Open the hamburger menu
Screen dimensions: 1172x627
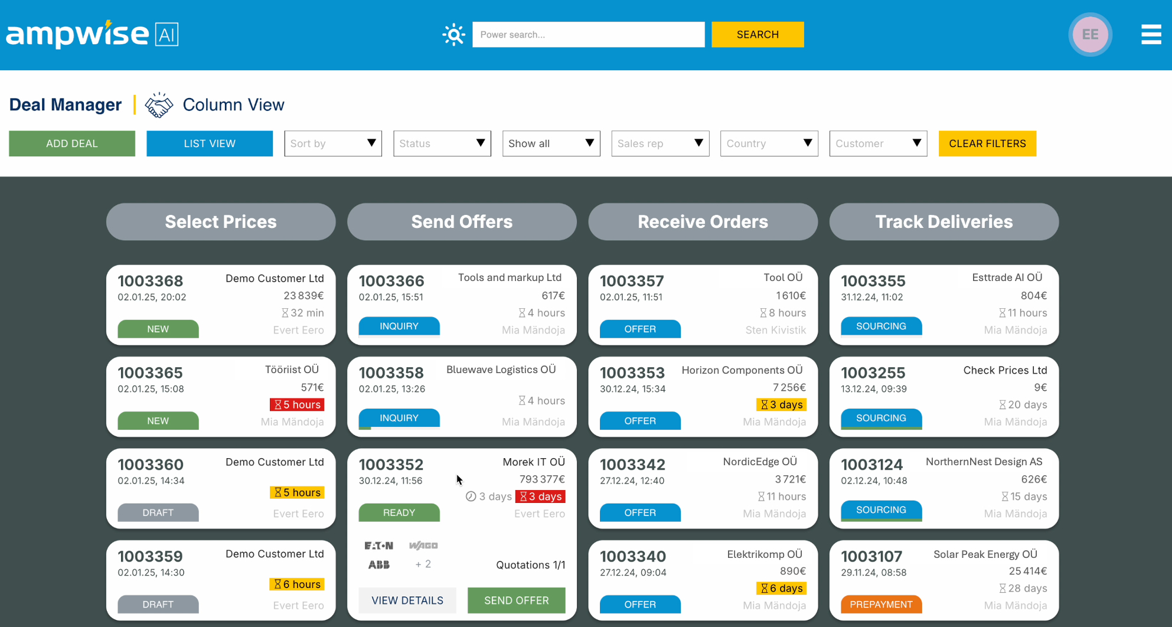tap(1151, 34)
